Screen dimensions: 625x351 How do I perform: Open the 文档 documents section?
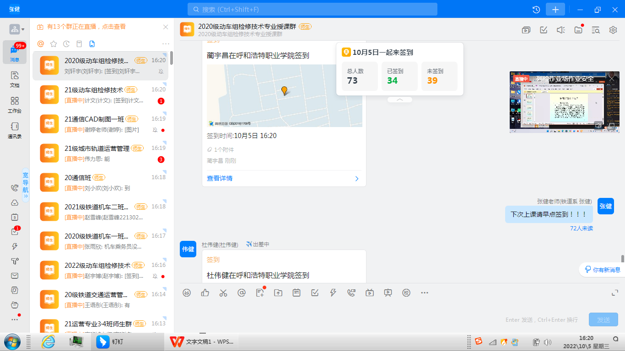15,79
